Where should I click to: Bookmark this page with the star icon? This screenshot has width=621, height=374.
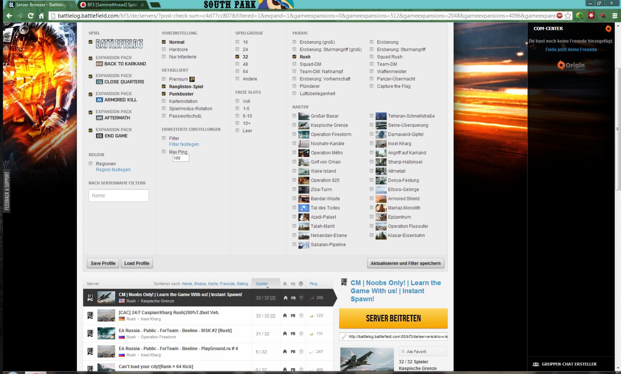click(x=568, y=16)
